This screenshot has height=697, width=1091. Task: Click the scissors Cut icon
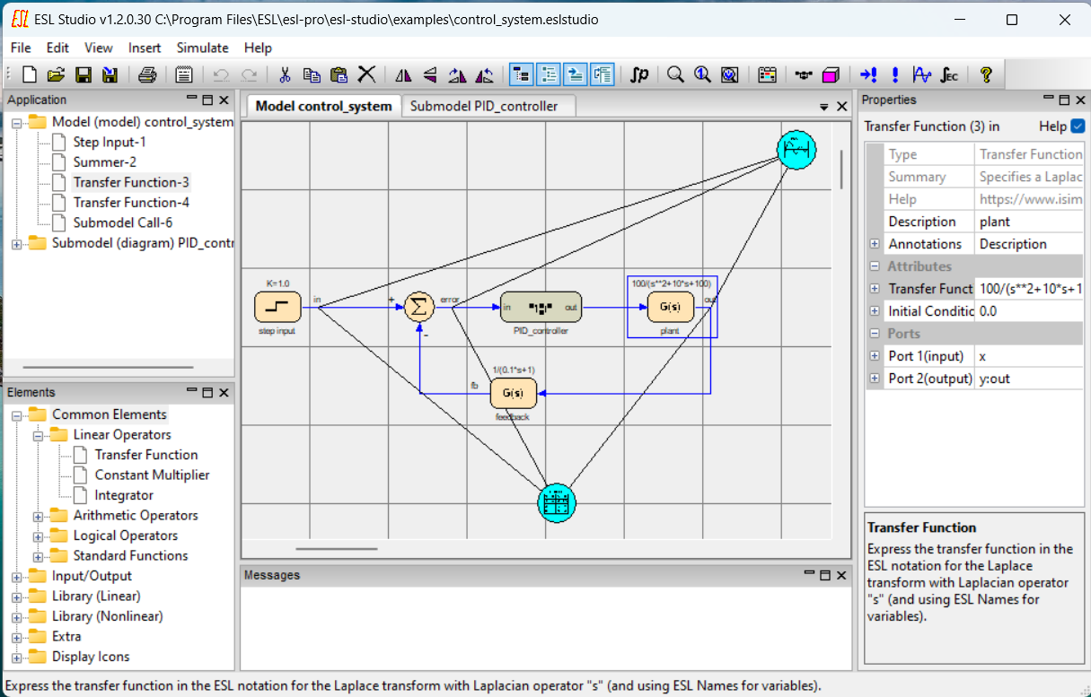286,75
